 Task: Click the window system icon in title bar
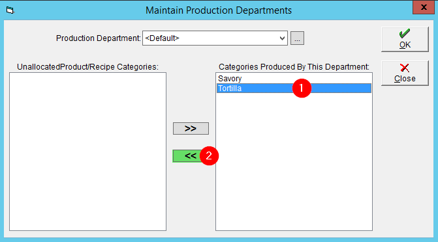pos(10,10)
